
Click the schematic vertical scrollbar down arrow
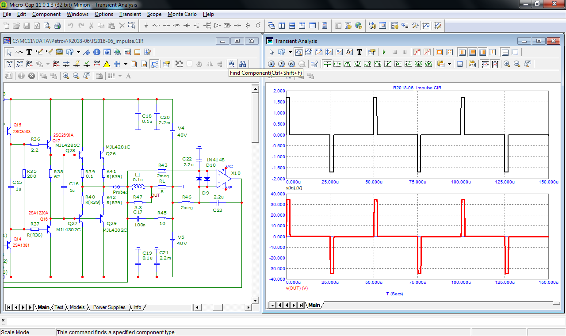tap(255, 300)
